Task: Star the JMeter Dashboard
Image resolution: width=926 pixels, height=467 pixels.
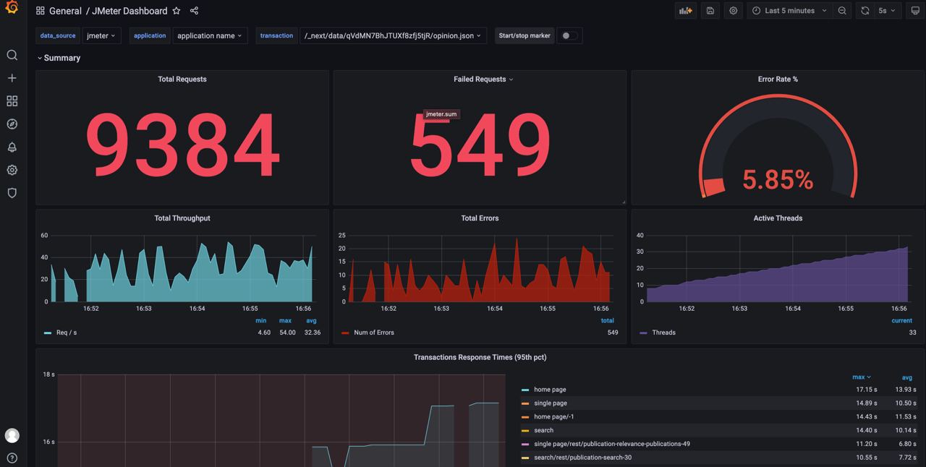Action: [176, 11]
